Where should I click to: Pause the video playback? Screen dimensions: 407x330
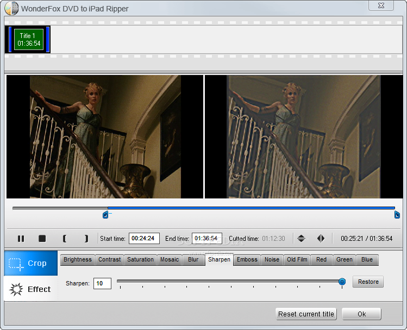pyautogui.click(x=21, y=238)
